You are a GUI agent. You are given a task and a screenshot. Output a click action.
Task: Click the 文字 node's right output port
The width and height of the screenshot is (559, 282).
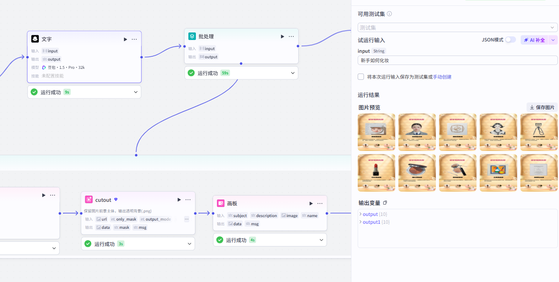point(142,57)
